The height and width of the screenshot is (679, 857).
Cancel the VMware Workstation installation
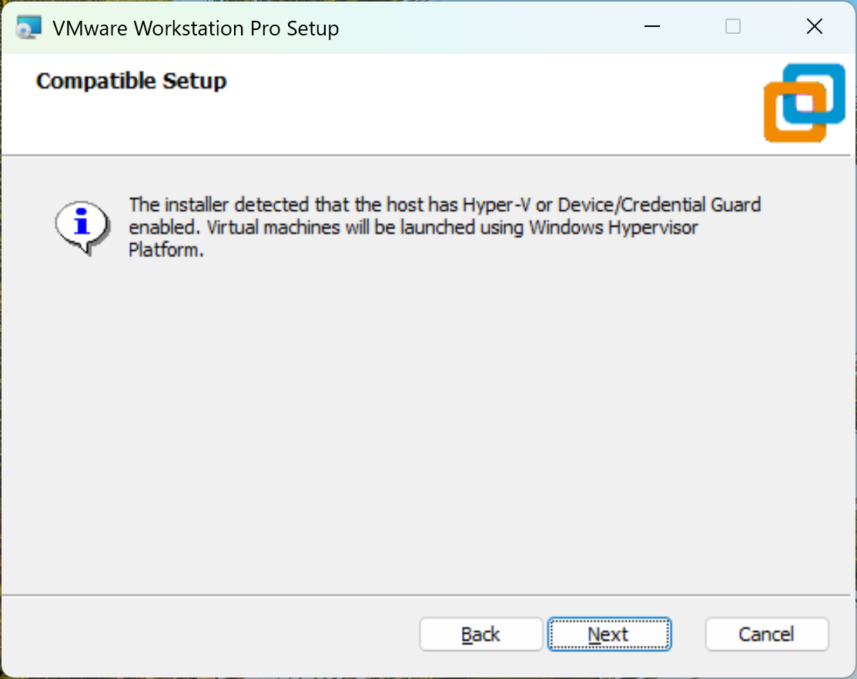[x=766, y=634]
